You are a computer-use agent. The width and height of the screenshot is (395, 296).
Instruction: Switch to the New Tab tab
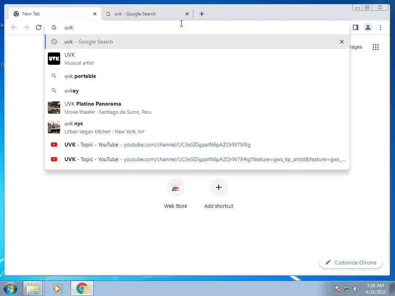55,14
